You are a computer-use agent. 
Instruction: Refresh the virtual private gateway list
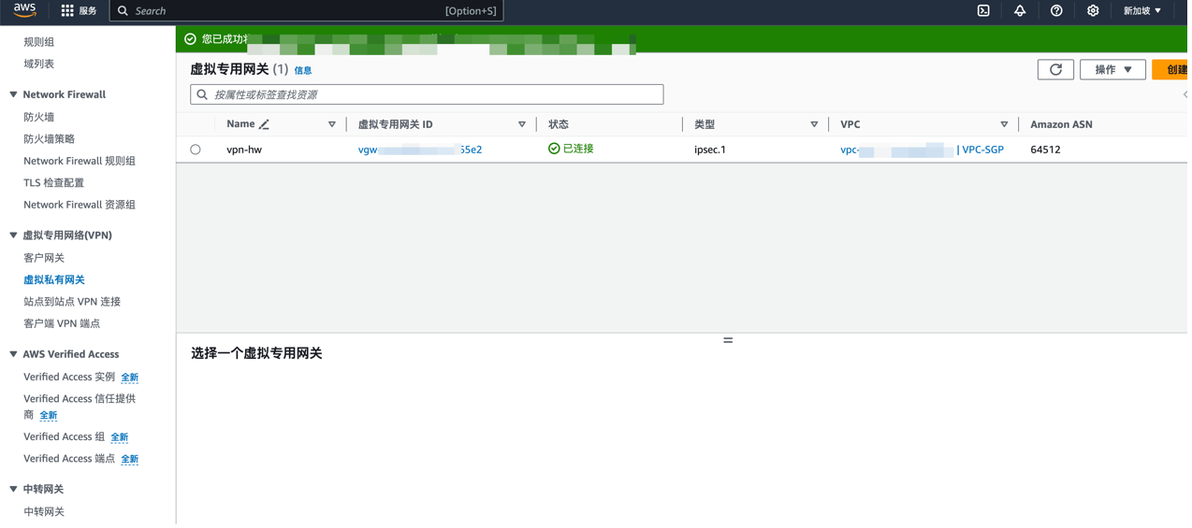[1055, 70]
